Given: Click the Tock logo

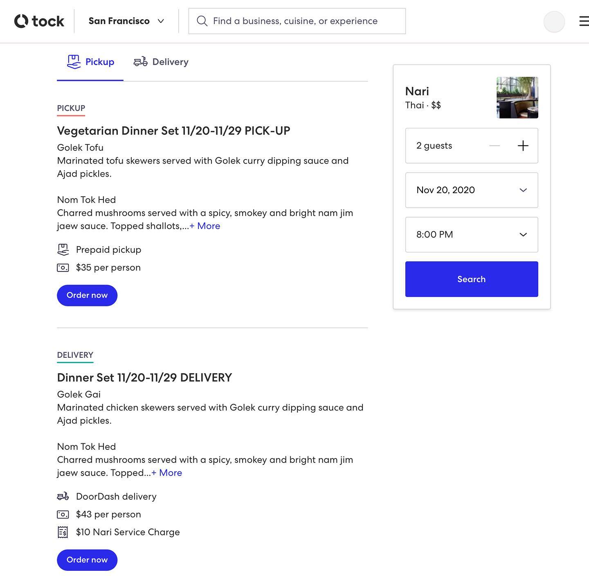Looking at the screenshot, I should click(39, 21).
